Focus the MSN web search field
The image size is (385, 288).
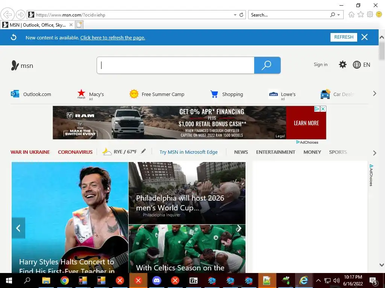tap(176, 65)
